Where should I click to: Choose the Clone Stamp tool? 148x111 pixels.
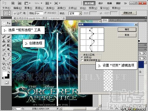click(x=4, y=41)
